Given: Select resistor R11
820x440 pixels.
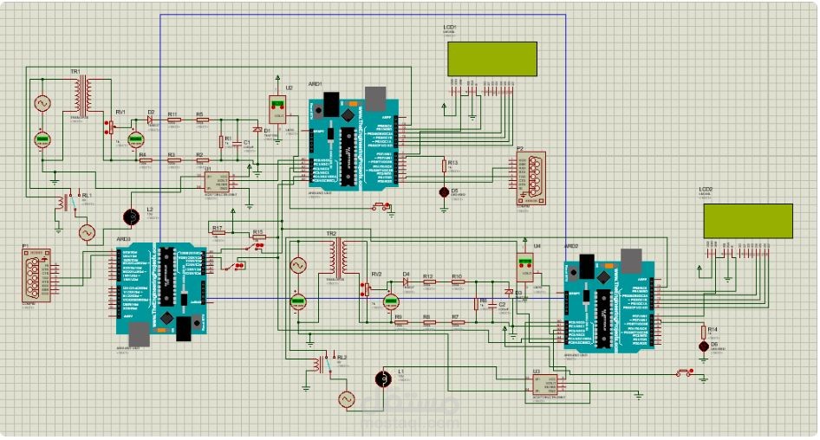Looking at the screenshot, I should click(173, 120).
